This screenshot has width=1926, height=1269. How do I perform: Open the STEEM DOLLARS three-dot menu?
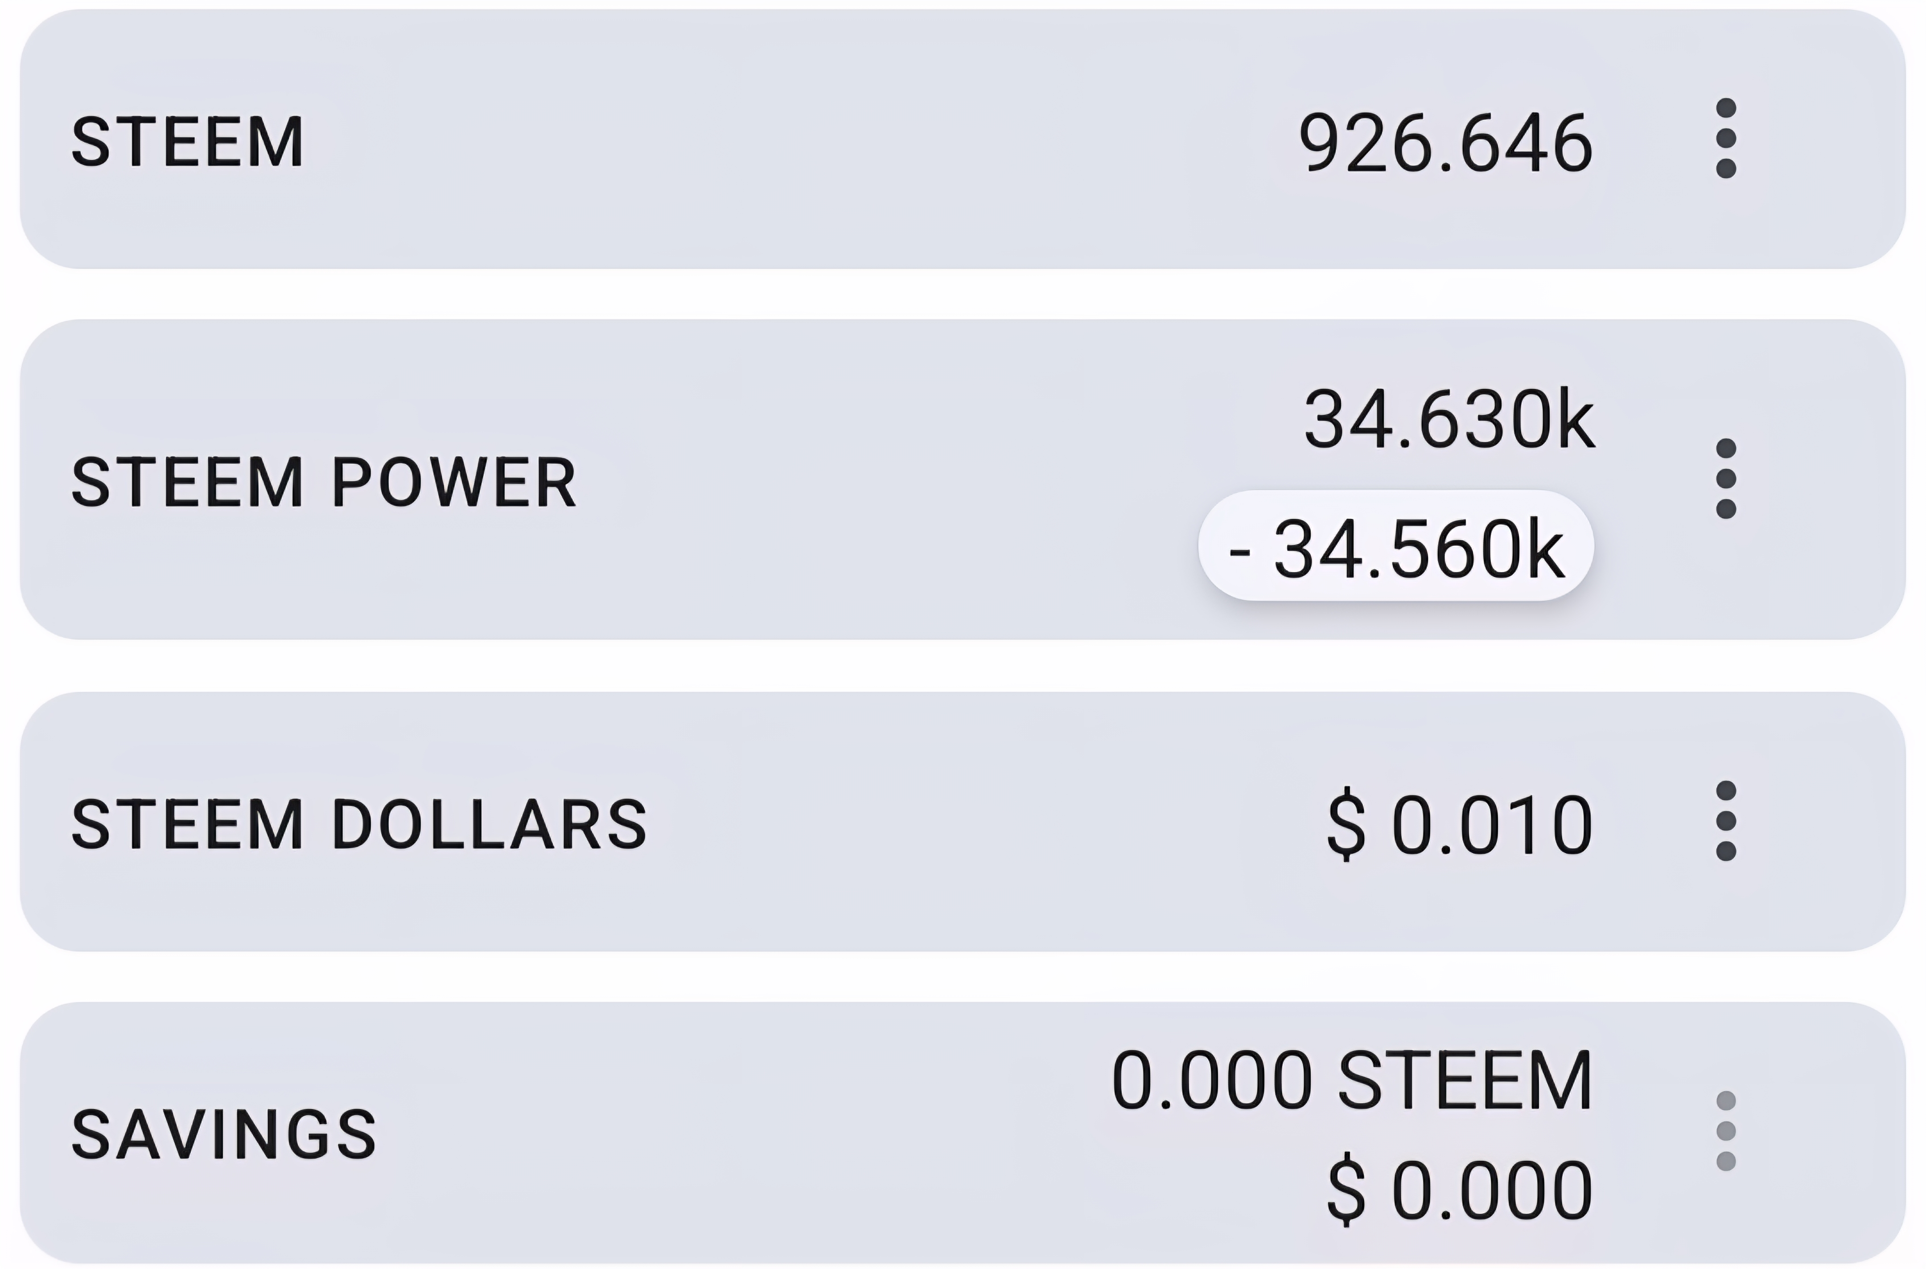click(x=1725, y=821)
